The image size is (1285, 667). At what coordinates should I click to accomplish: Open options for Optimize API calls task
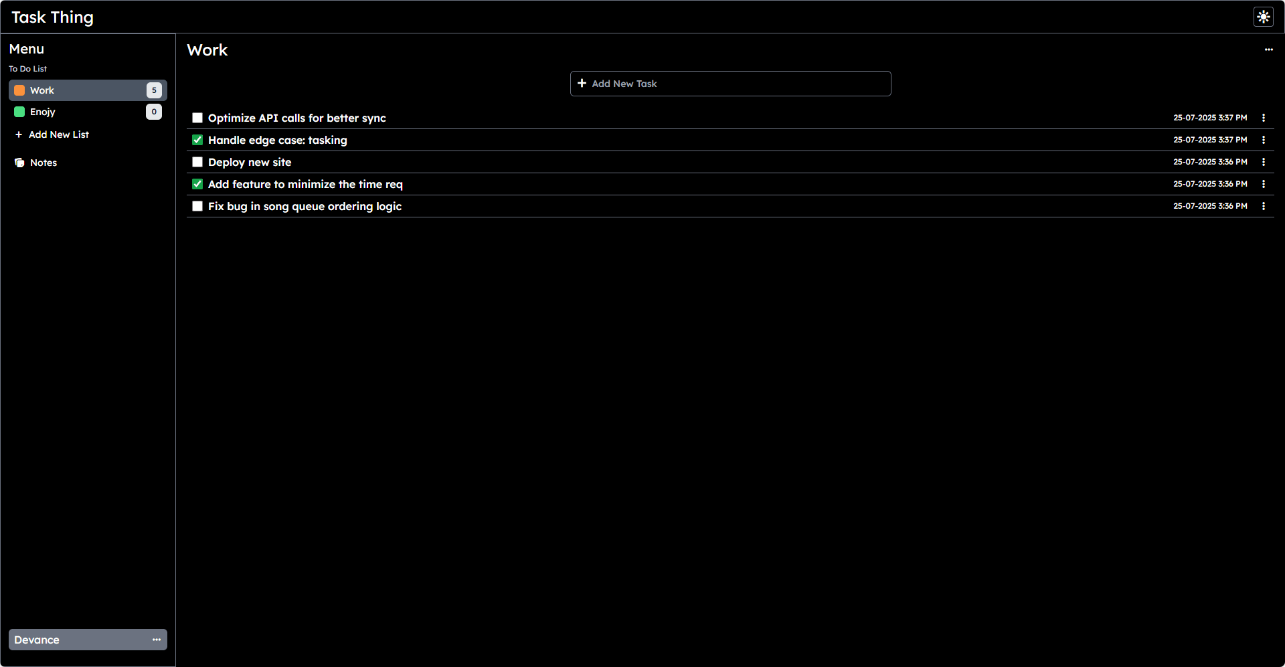click(x=1263, y=118)
